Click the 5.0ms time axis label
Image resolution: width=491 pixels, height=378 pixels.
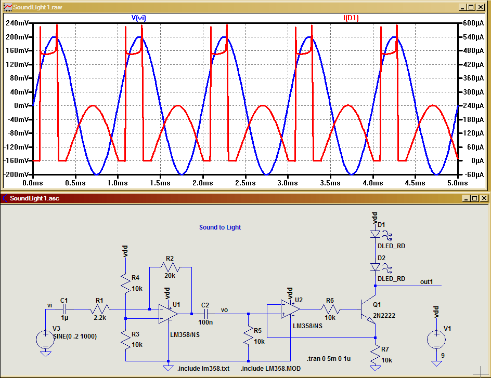(x=458, y=183)
